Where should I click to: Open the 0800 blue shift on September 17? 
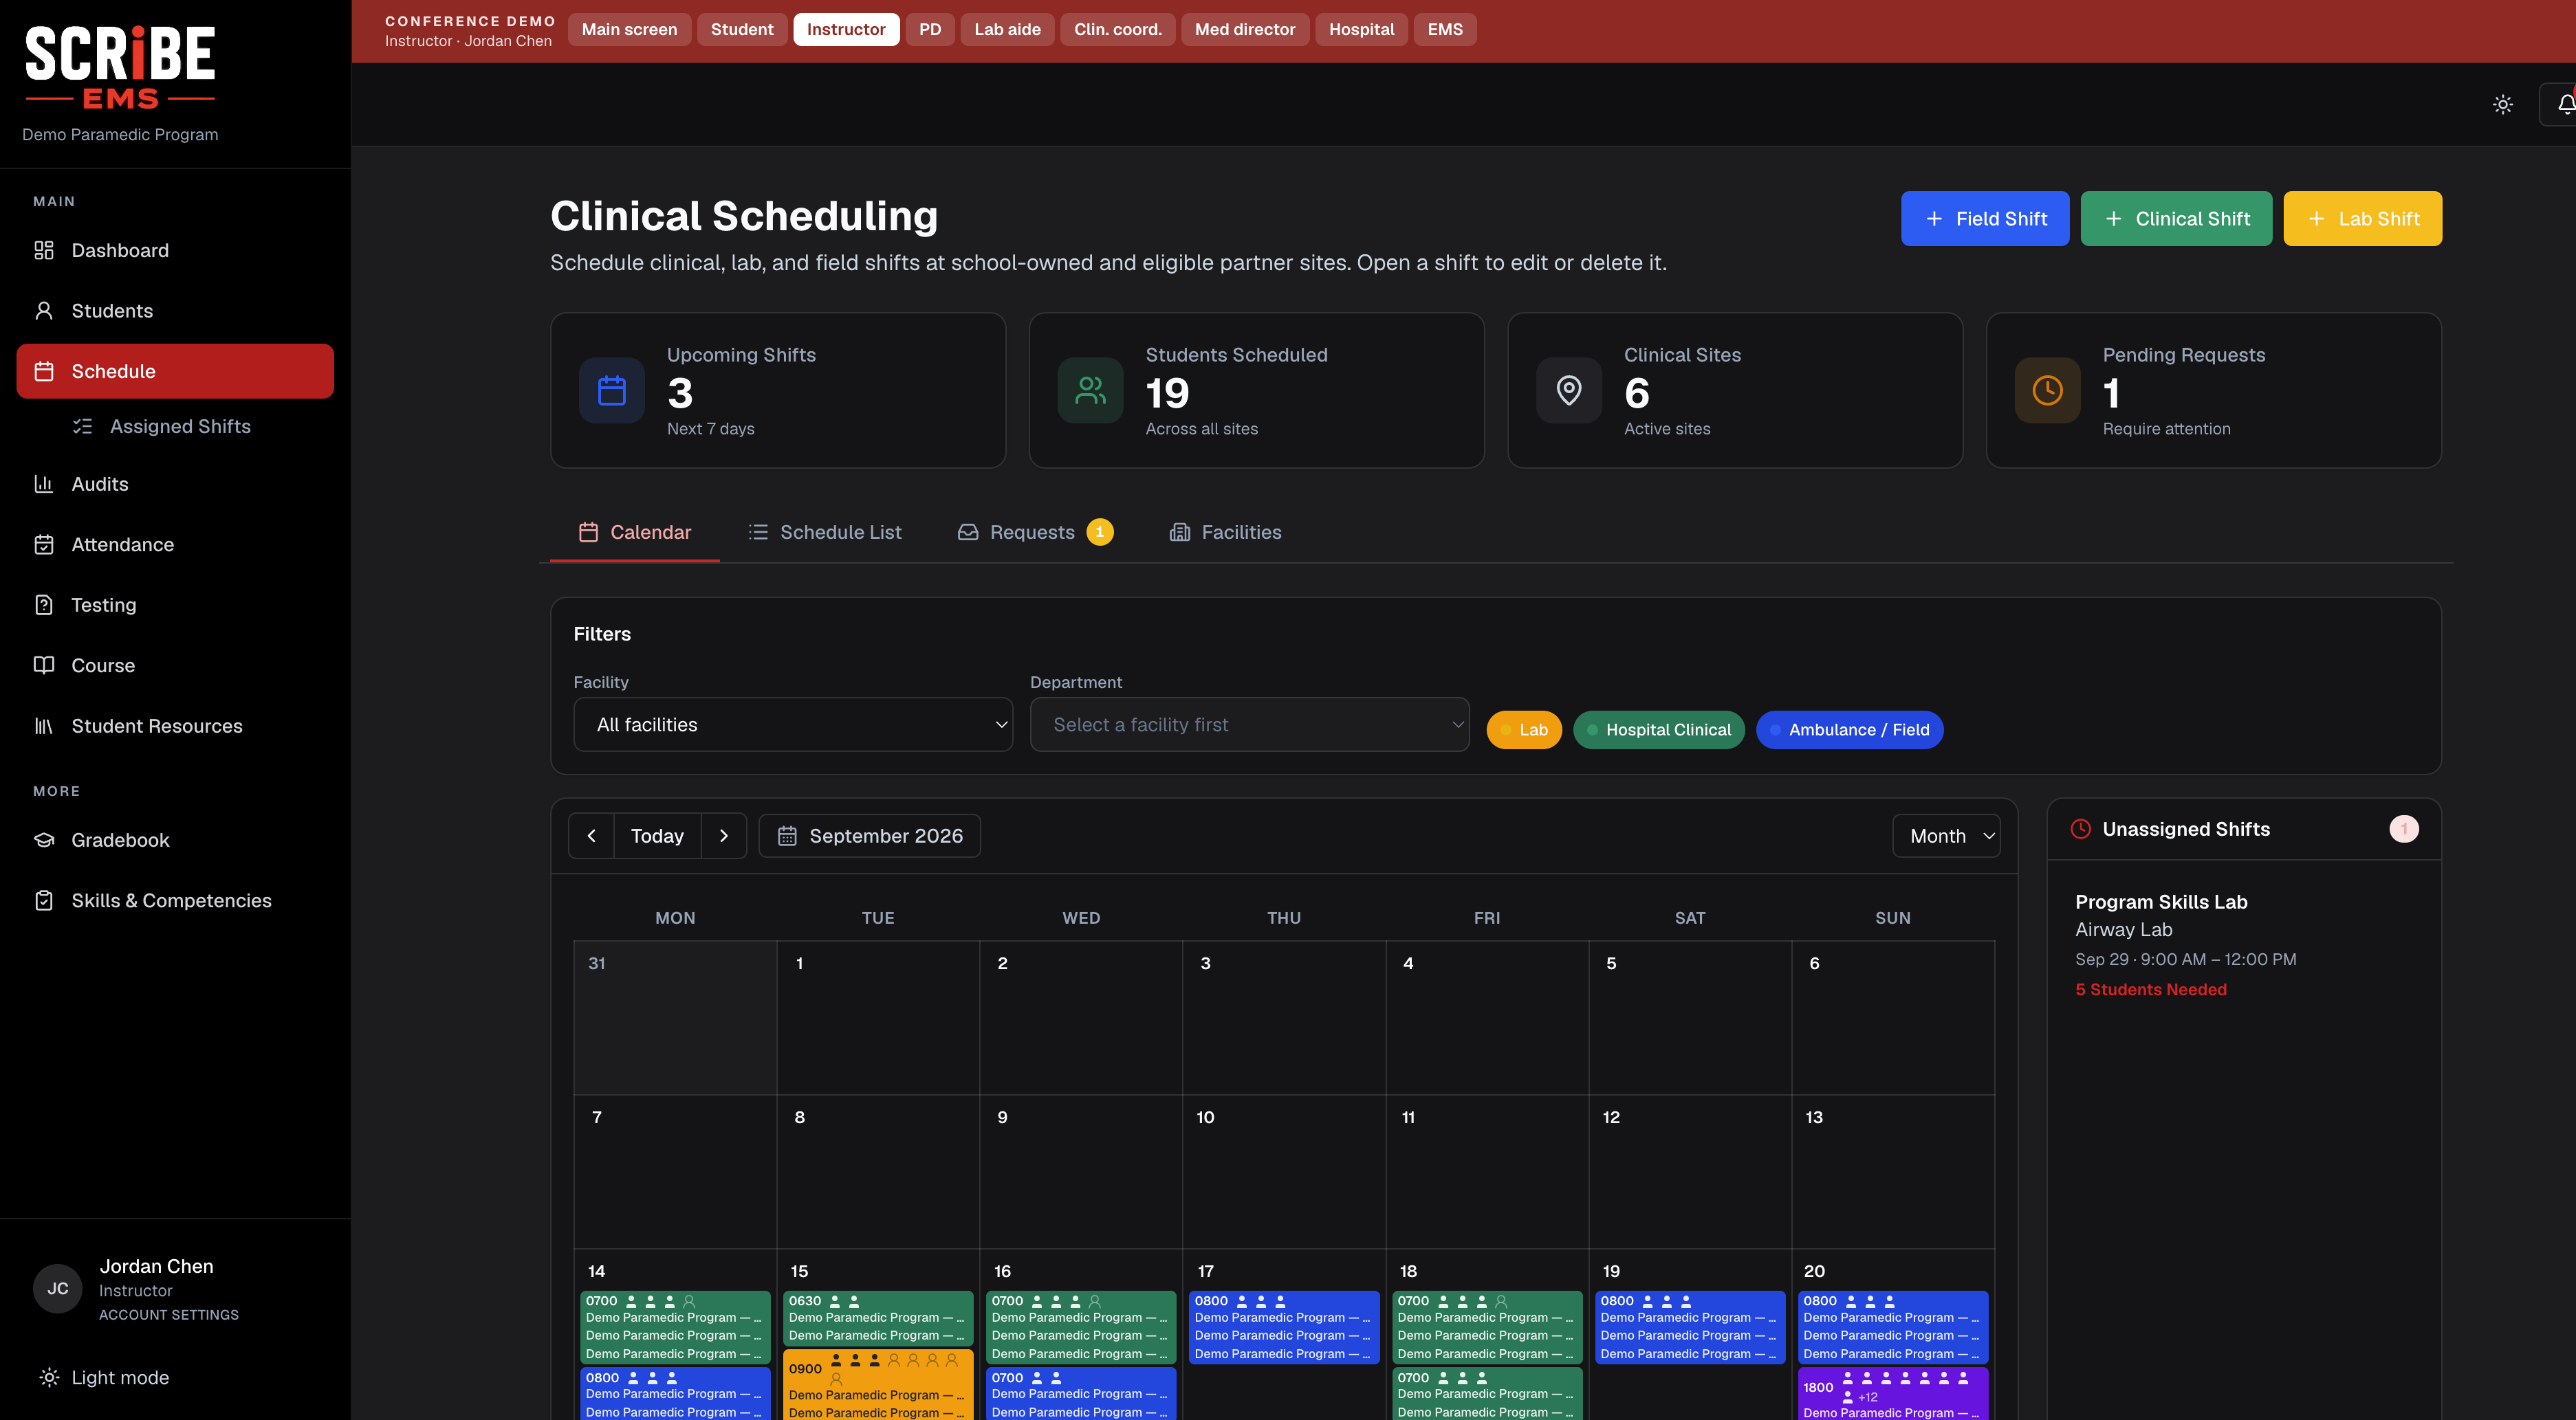tap(1284, 1327)
